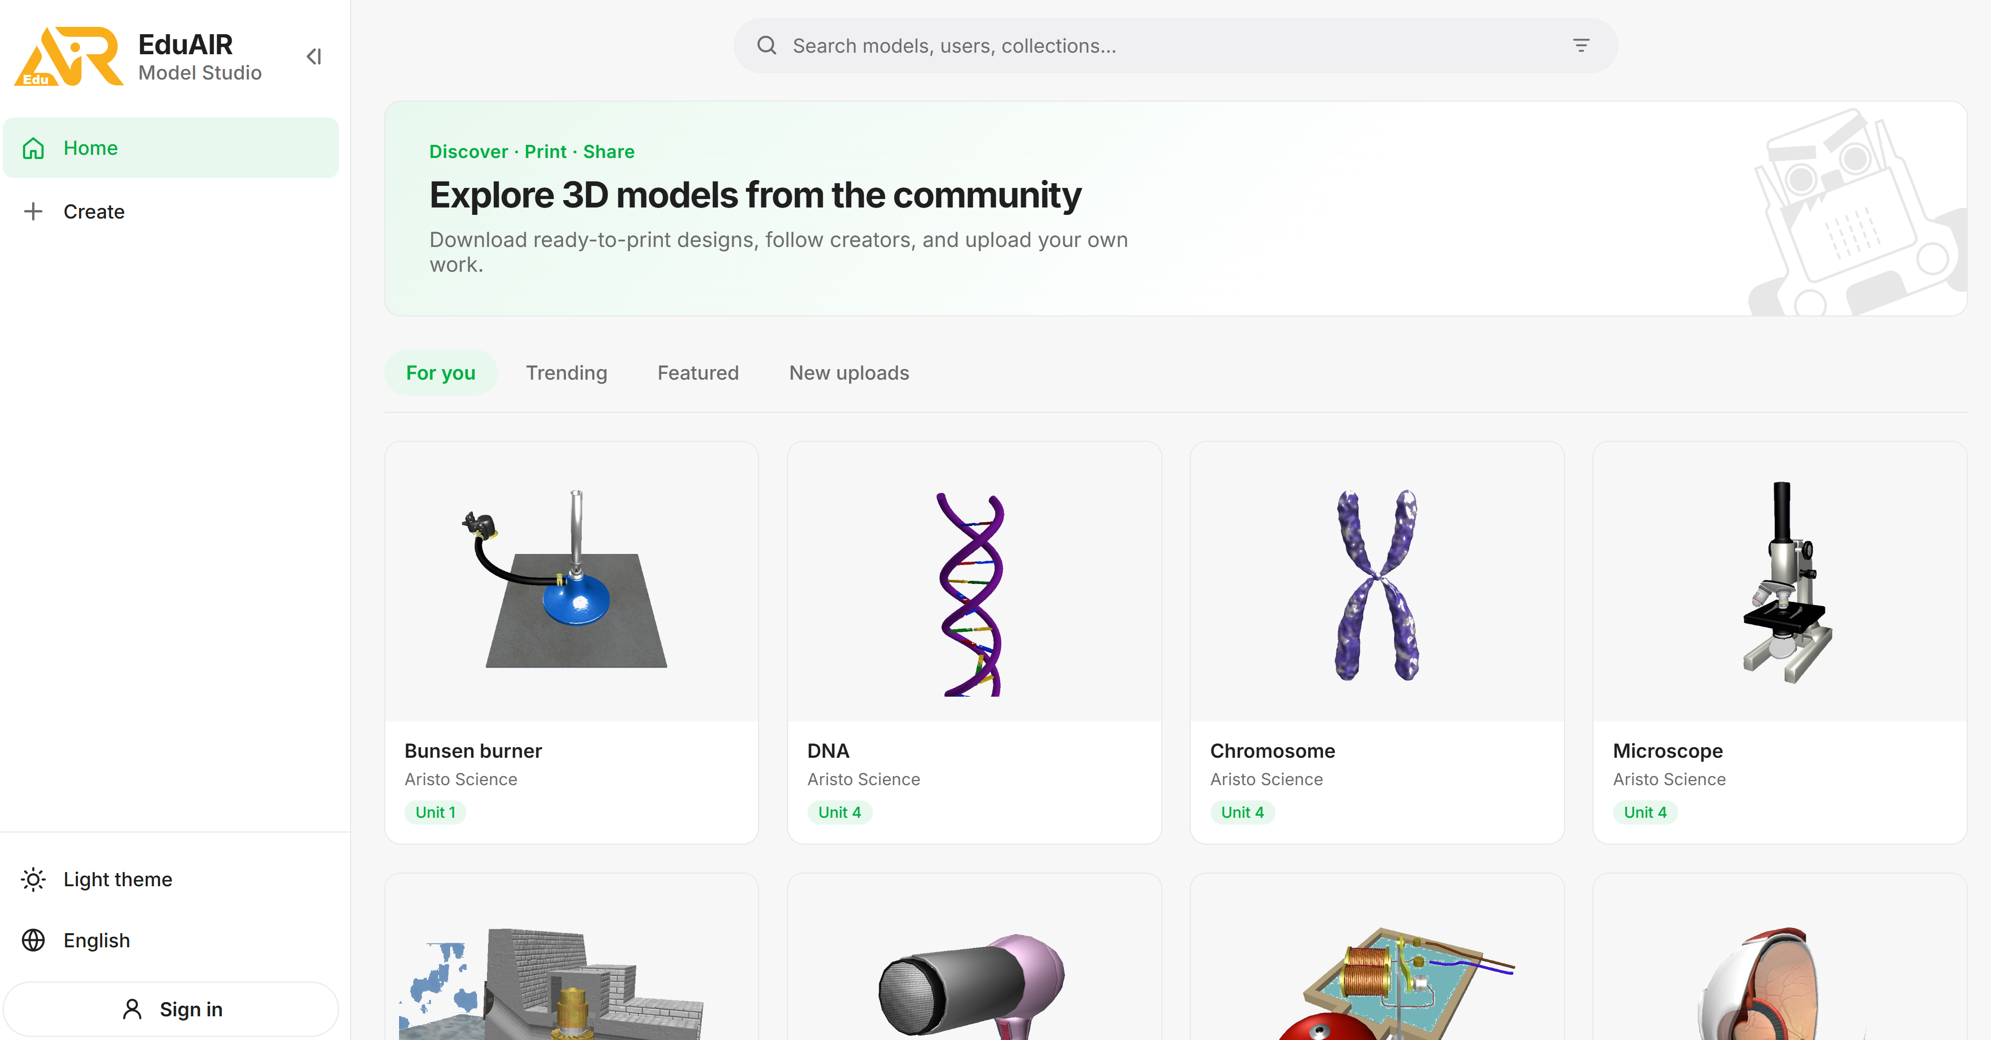
Task: Switch to the Trending tab
Action: (x=566, y=373)
